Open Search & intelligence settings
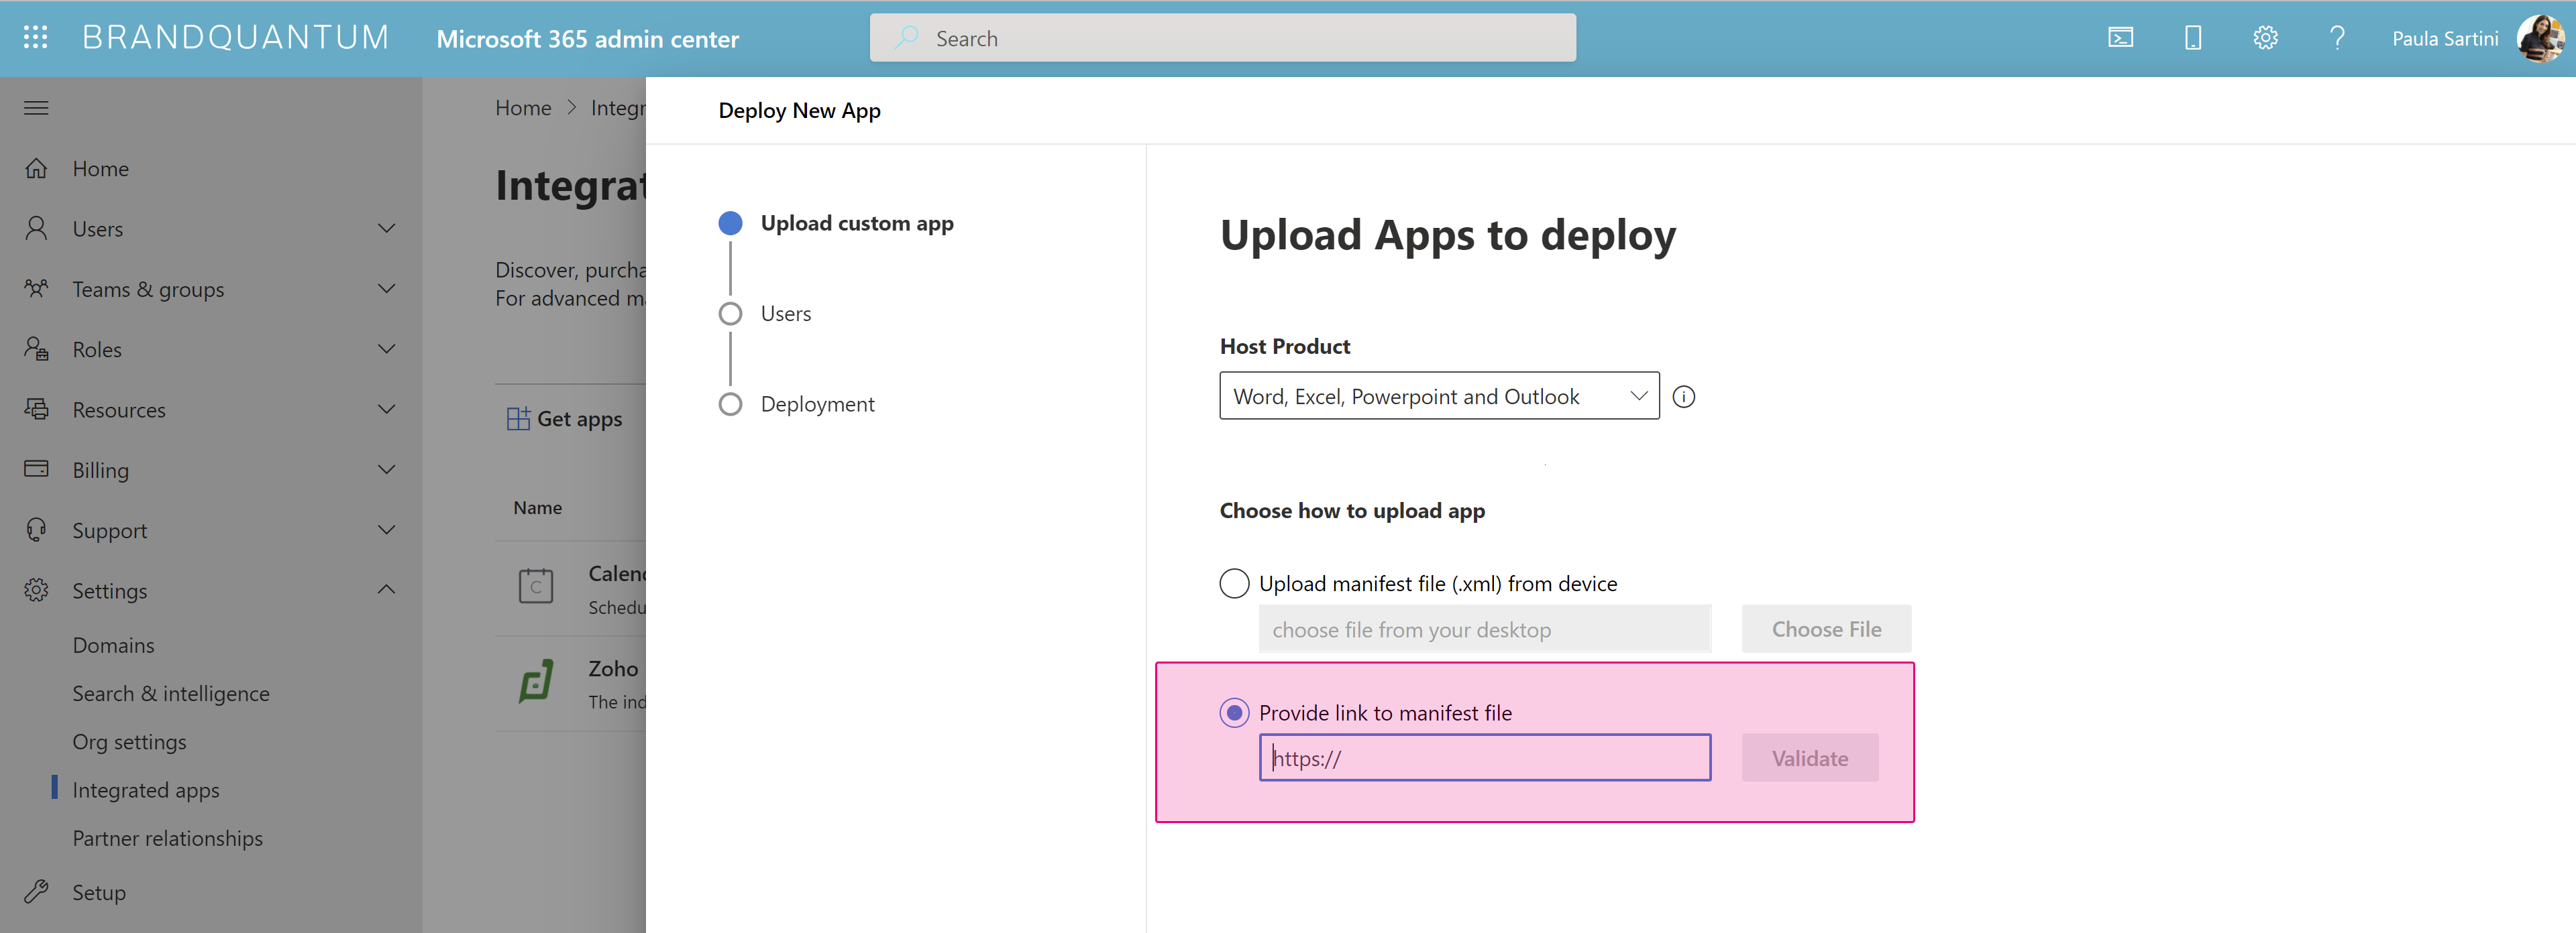Image resolution: width=2576 pixels, height=933 pixels. point(171,693)
